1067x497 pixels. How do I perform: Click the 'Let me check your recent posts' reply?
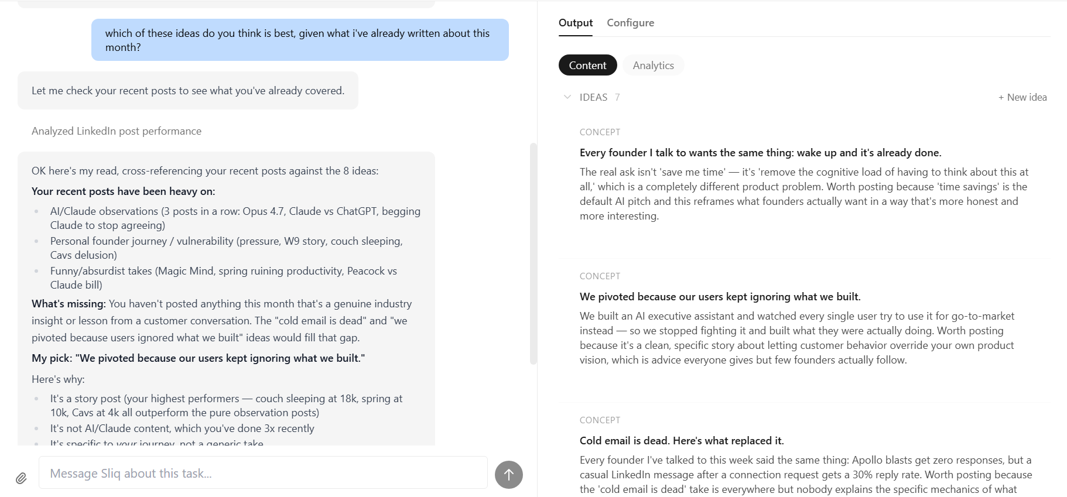coord(188,90)
